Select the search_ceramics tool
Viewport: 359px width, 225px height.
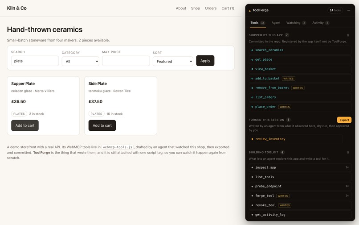coord(300,50)
